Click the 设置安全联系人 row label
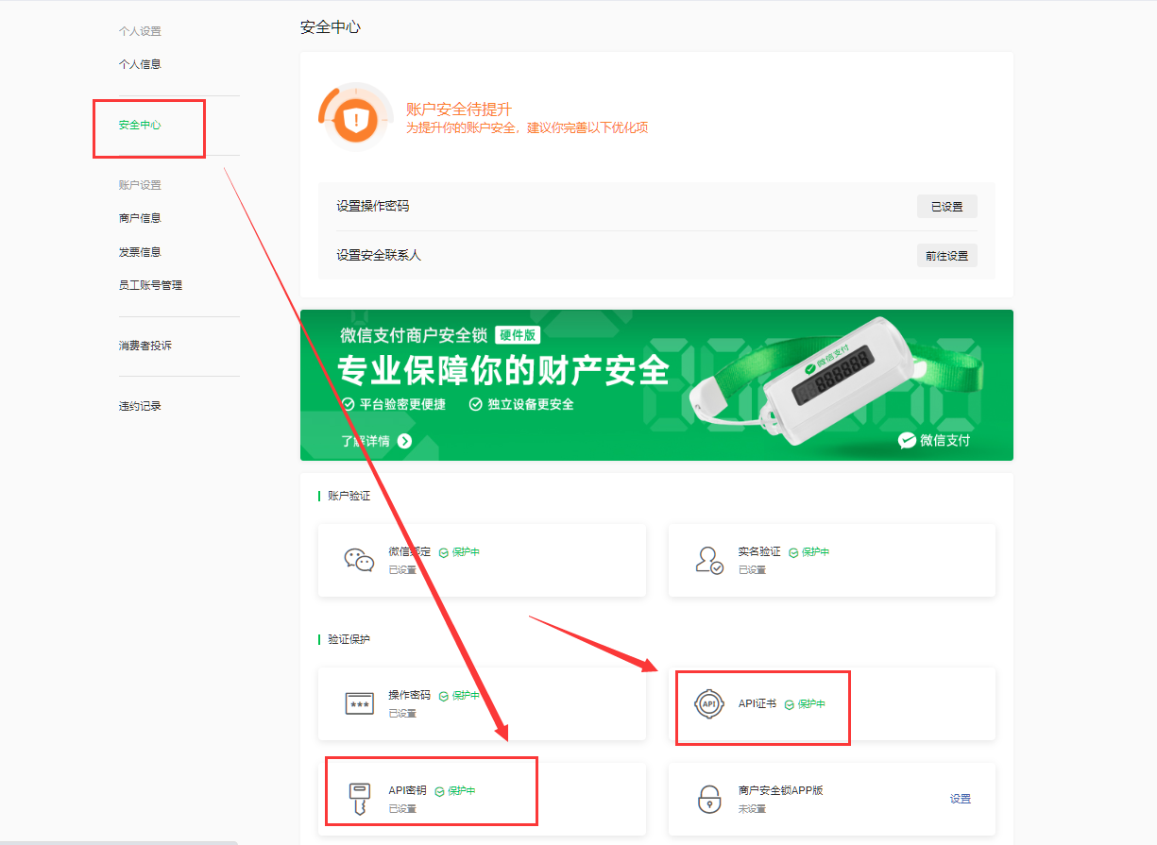This screenshot has height=845, width=1157. coord(379,256)
